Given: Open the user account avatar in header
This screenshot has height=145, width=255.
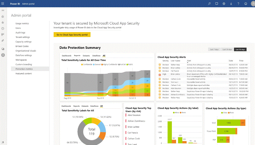Looking at the screenshot, I should pyautogui.click(x=253, y=4).
